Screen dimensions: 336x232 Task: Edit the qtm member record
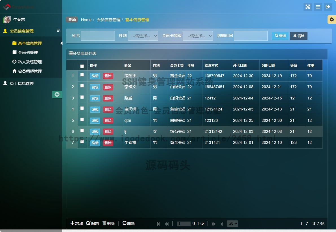coord(95,120)
